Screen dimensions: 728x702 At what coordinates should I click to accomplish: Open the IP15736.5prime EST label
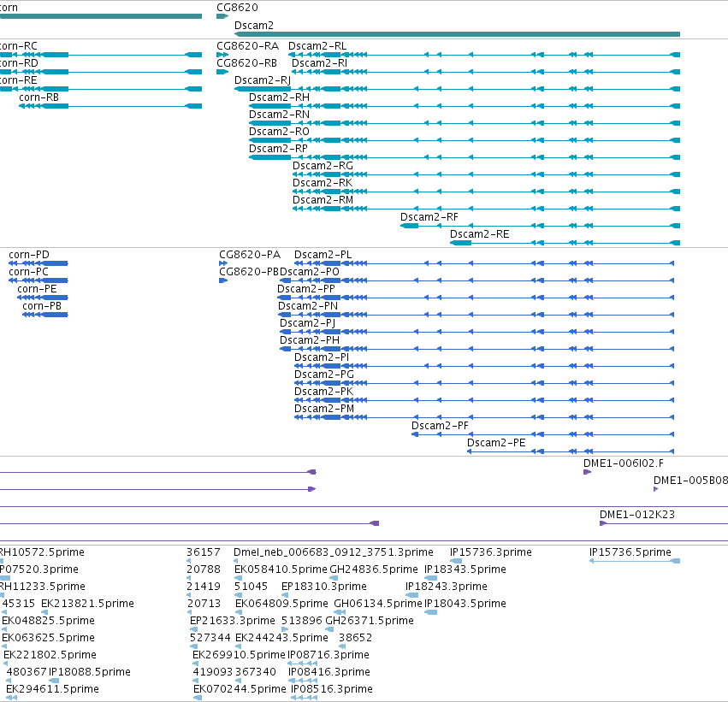pyautogui.click(x=630, y=552)
